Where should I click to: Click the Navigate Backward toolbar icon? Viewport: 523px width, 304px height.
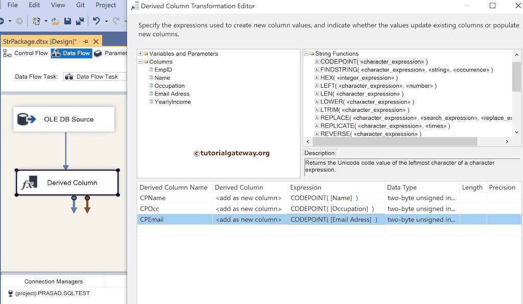pyautogui.click(x=2, y=21)
